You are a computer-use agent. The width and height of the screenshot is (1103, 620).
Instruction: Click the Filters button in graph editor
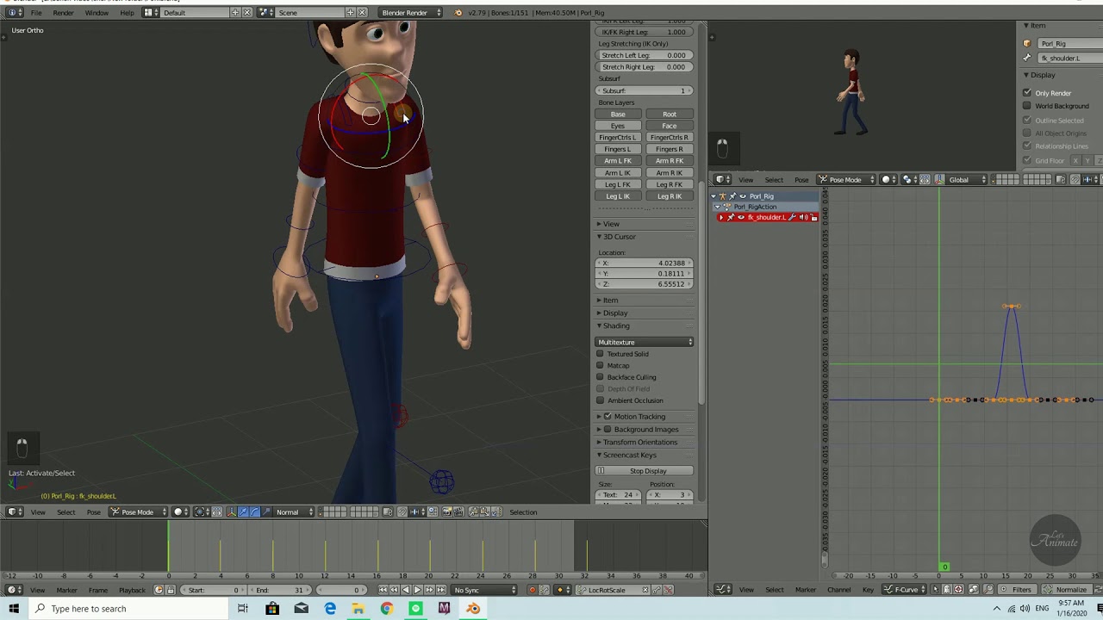pyautogui.click(x=1017, y=590)
